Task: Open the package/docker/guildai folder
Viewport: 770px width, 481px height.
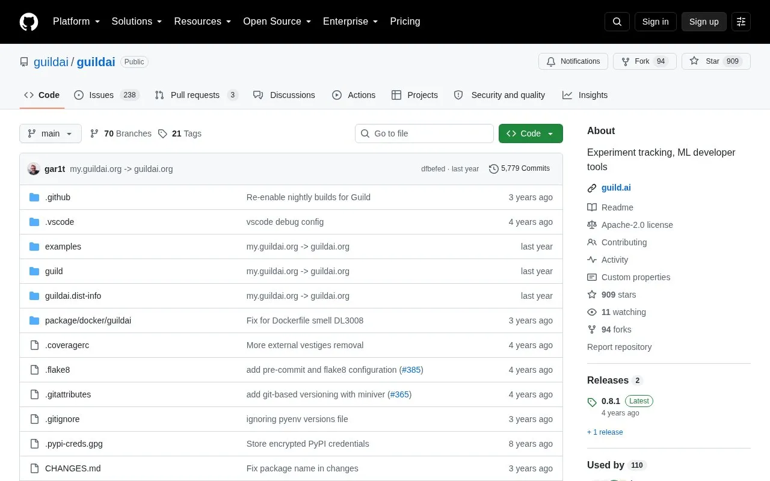Action: tap(88, 320)
